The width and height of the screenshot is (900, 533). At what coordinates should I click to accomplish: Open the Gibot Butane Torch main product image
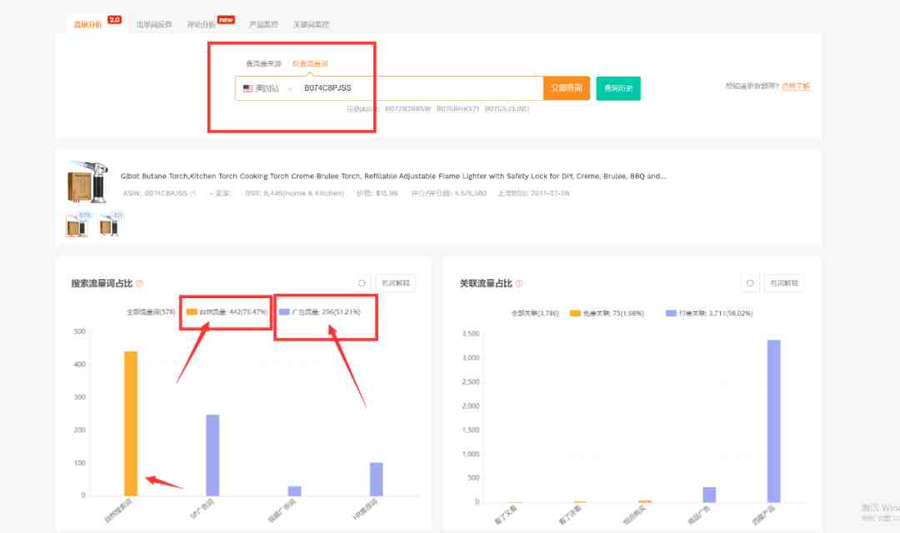tap(87, 182)
